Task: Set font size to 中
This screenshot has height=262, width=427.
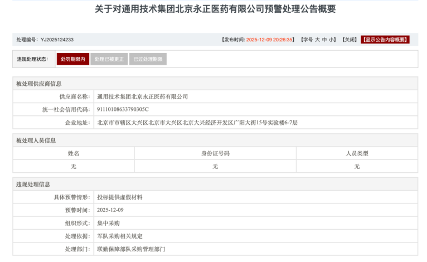Action: point(324,40)
